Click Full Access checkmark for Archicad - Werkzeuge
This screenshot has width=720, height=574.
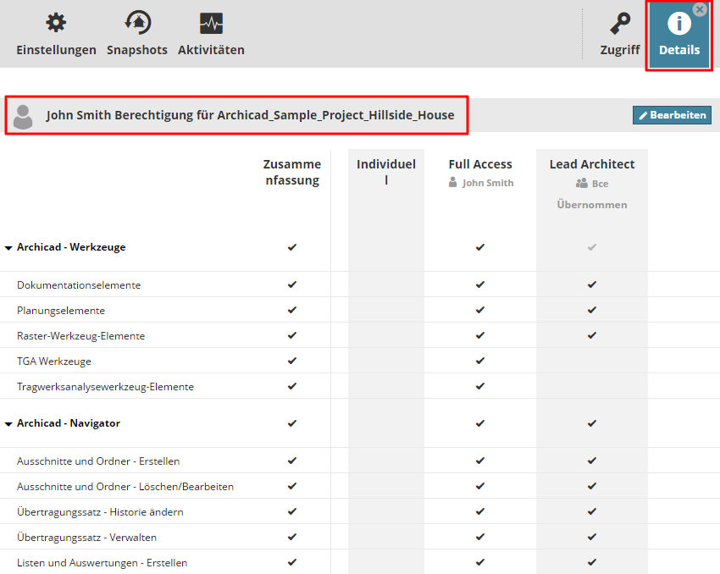[479, 247]
